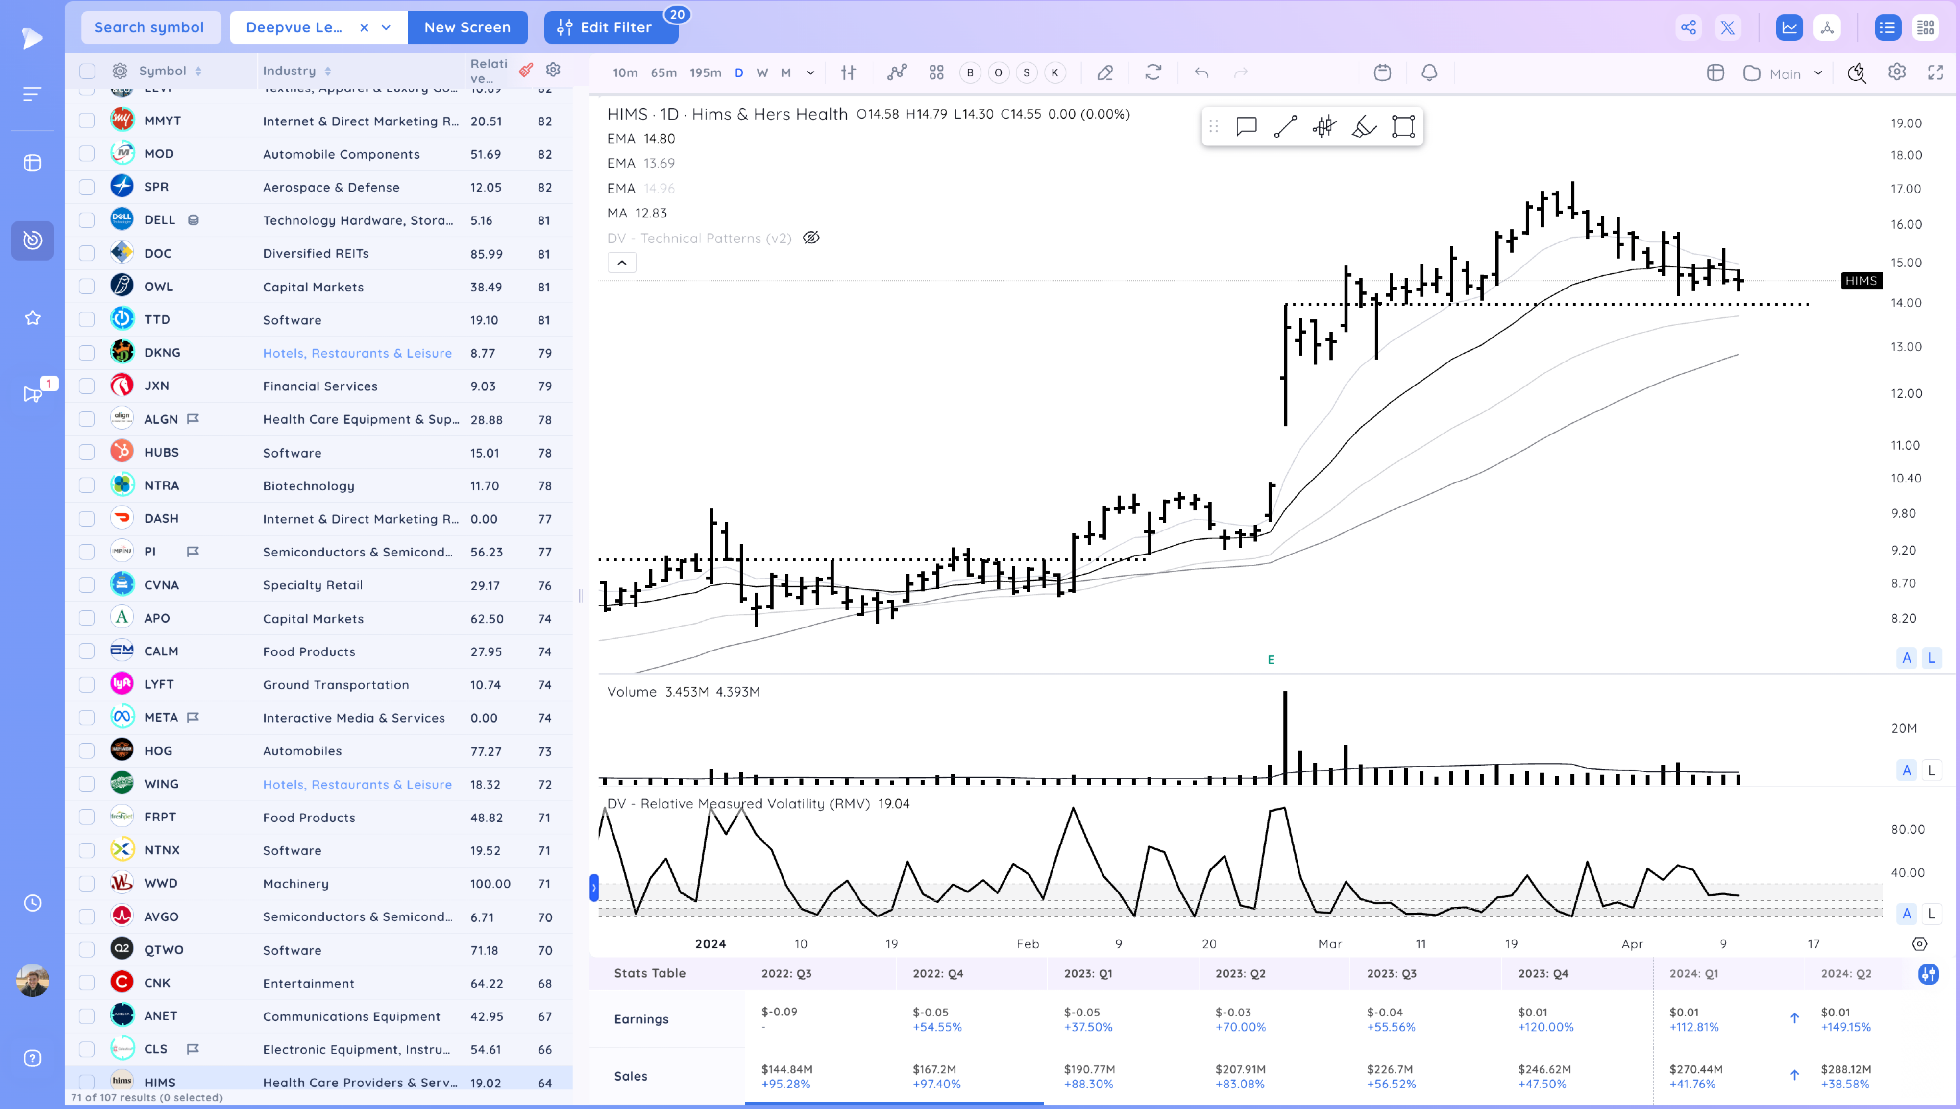Open the Deepvue Le... screen dropdown arrow
The height and width of the screenshot is (1109, 1960).
386,27
